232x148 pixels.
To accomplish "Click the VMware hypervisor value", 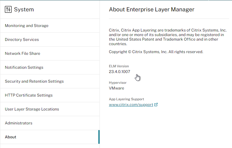I will (x=117, y=88).
